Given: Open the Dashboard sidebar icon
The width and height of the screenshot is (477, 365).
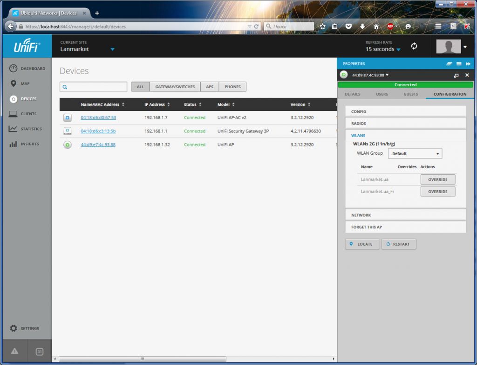Looking at the screenshot, I should point(14,69).
